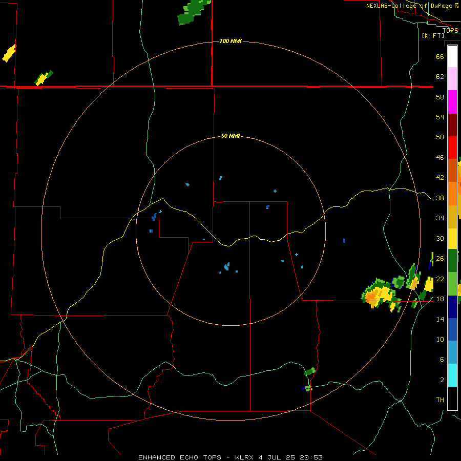Select the bright red legend color block
This screenshot has width=461, height=461.
click(x=452, y=148)
